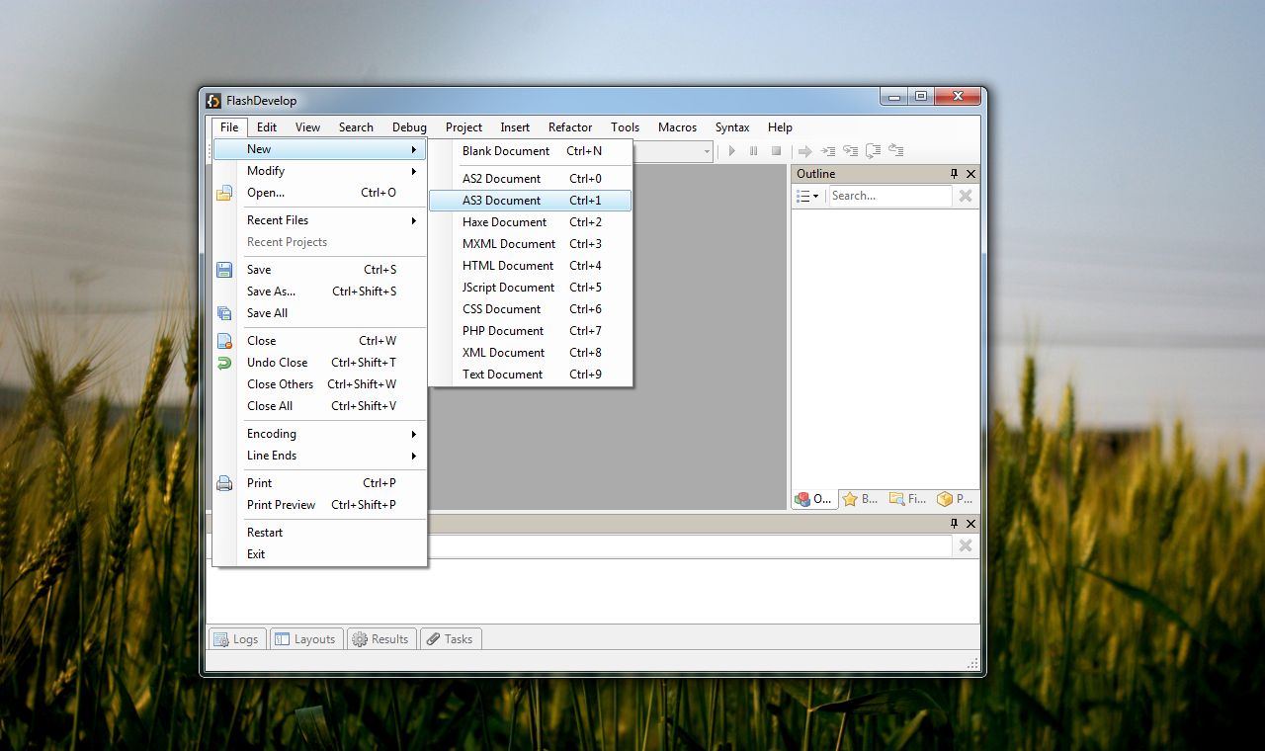Viewport: 1265px width, 751px height.
Task: Open the toolbar combo box dropdown arrow
Action: pyautogui.click(x=707, y=151)
